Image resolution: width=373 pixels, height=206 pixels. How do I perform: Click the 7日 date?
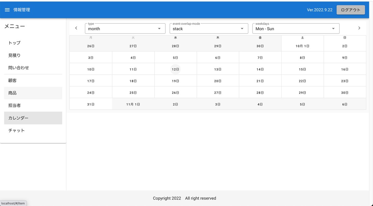[260, 57]
